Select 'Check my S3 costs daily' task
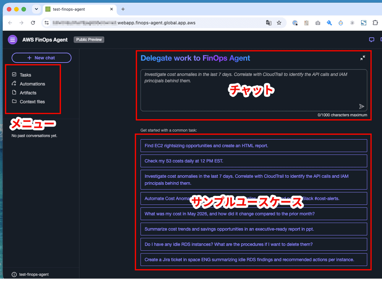Viewport: 382px width, 289px height. coord(254,161)
